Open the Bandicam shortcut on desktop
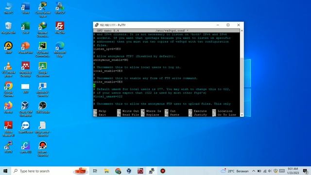The width and height of the screenshot is (311, 175). (x=43, y=149)
